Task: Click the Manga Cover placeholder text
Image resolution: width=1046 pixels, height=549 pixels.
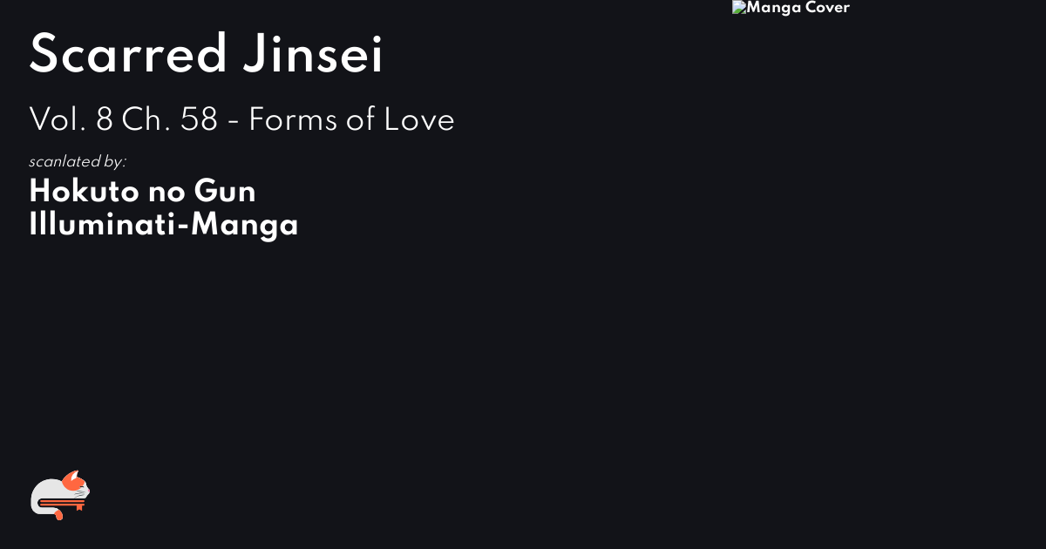Action: click(x=798, y=8)
